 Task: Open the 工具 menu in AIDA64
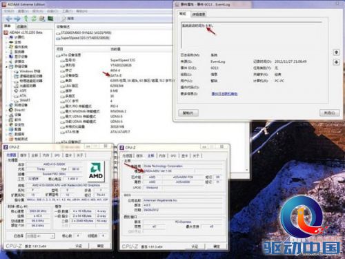[x=68, y=11]
